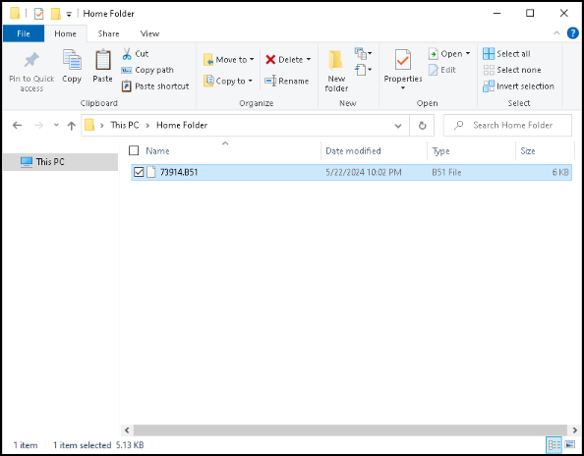Screen dimensions: 584x456
Task: Click Invert selection
Action: 518,86
